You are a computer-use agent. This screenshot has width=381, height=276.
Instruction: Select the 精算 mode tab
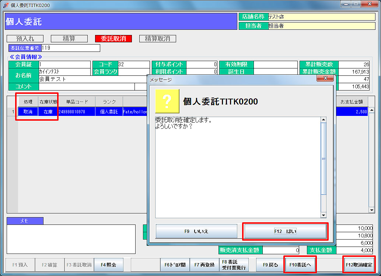[69, 39]
